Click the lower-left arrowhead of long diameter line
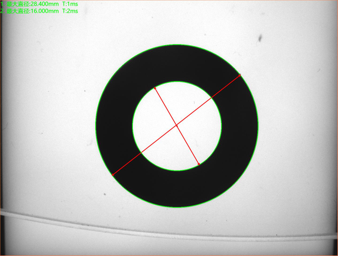Image resolution: width=338 pixels, height=256 pixels. click(x=112, y=176)
